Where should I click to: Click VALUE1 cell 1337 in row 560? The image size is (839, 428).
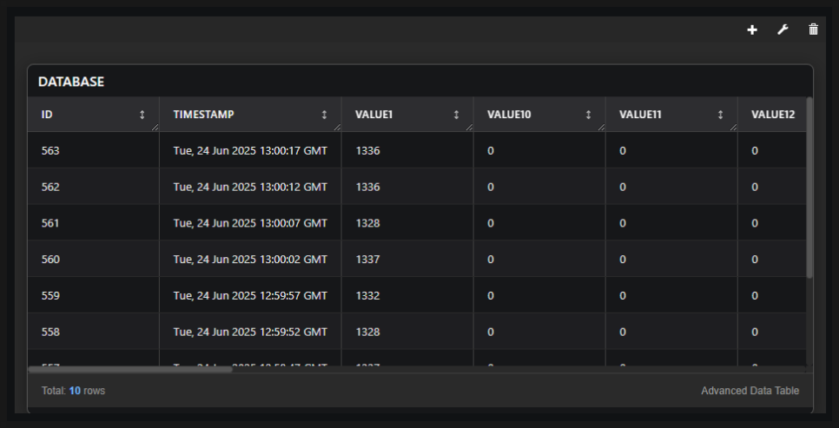pos(407,260)
